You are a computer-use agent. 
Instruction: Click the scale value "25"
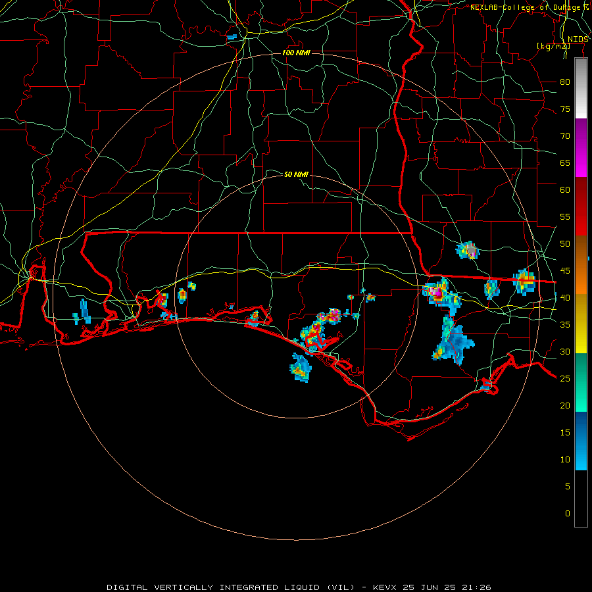pos(565,378)
